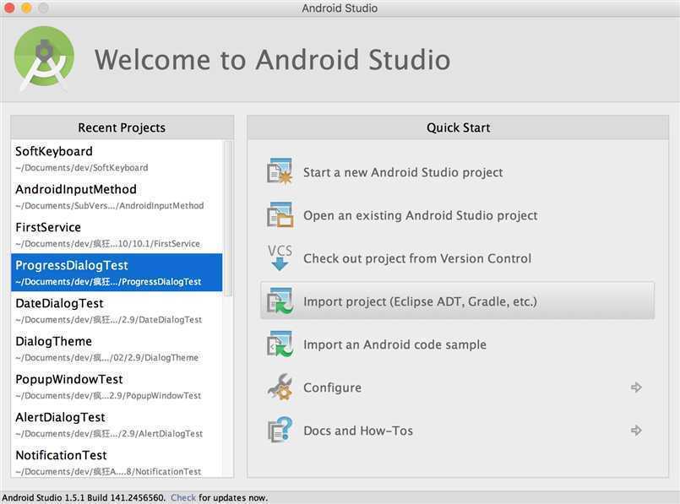Click the path ending 2.9/PopupWindowTest
The image size is (680, 504).
coord(108,396)
